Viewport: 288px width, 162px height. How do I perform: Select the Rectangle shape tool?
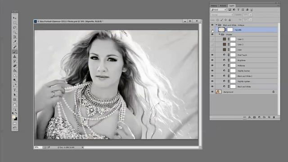click(x=14, y=99)
